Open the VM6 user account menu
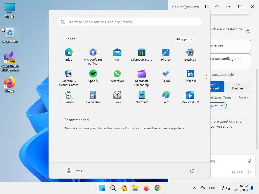This screenshot has width=259, height=194. [74, 171]
